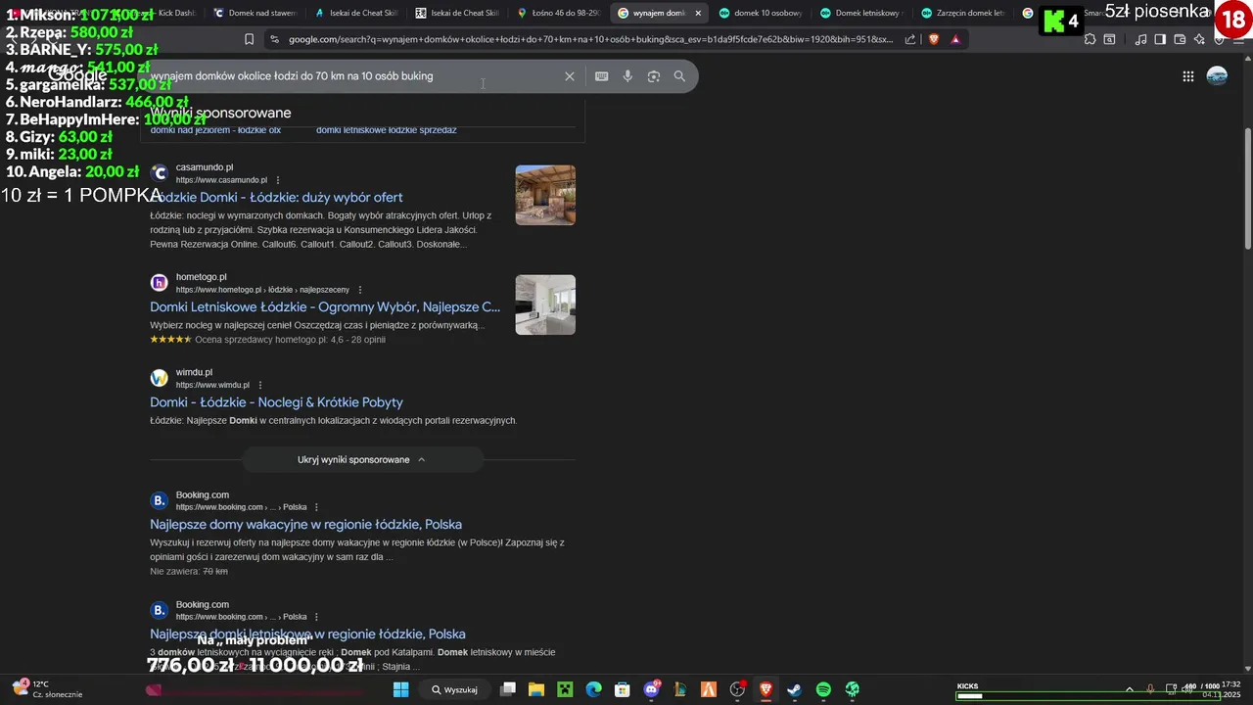This screenshot has height=705, width=1253.
Task: Switch to the domek 10 osobowy tab
Action: [760, 13]
